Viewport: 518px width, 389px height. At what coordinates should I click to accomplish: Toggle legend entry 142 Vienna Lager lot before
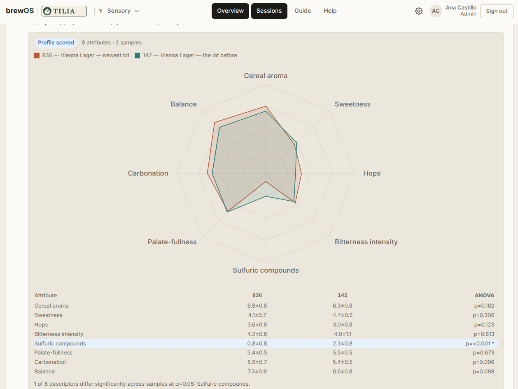point(186,56)
